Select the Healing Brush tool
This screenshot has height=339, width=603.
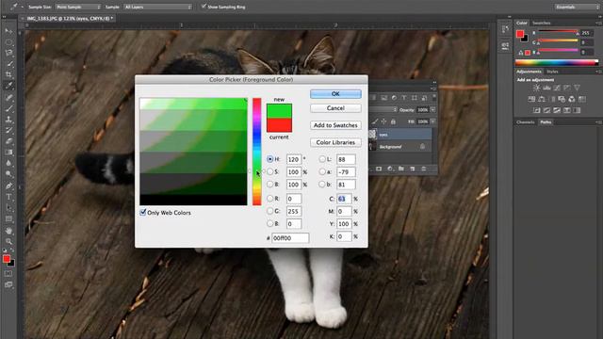8,97
